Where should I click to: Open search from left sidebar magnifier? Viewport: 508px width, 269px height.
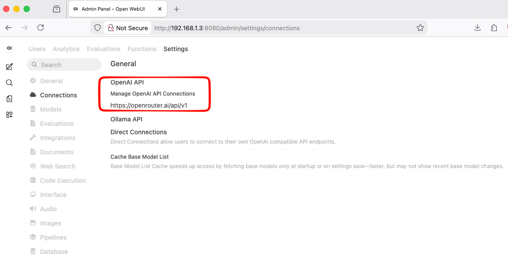pos(9,83)
